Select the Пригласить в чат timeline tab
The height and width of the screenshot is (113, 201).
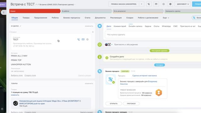(188, 26)
